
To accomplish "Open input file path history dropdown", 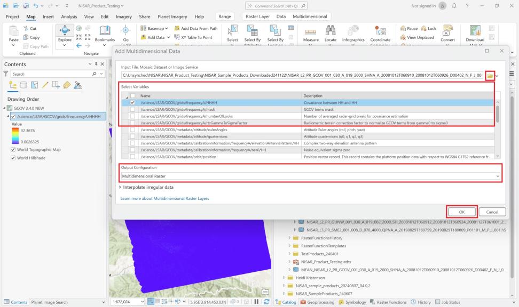I will (497, 76).
